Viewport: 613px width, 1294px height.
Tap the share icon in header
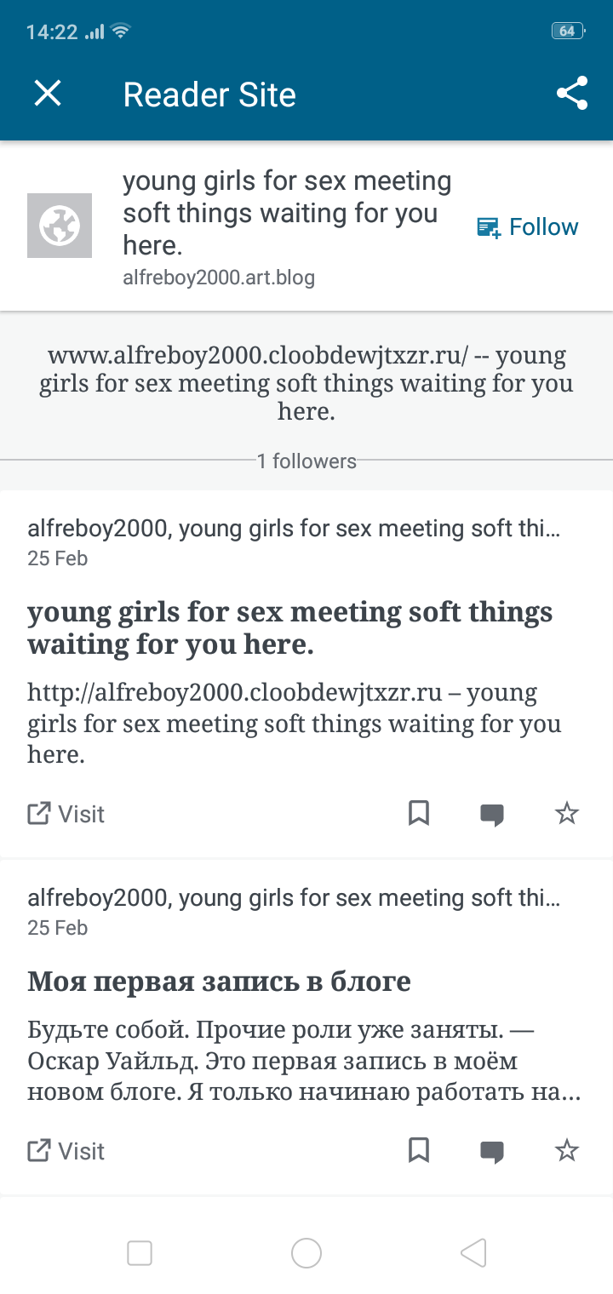point(572,94)
